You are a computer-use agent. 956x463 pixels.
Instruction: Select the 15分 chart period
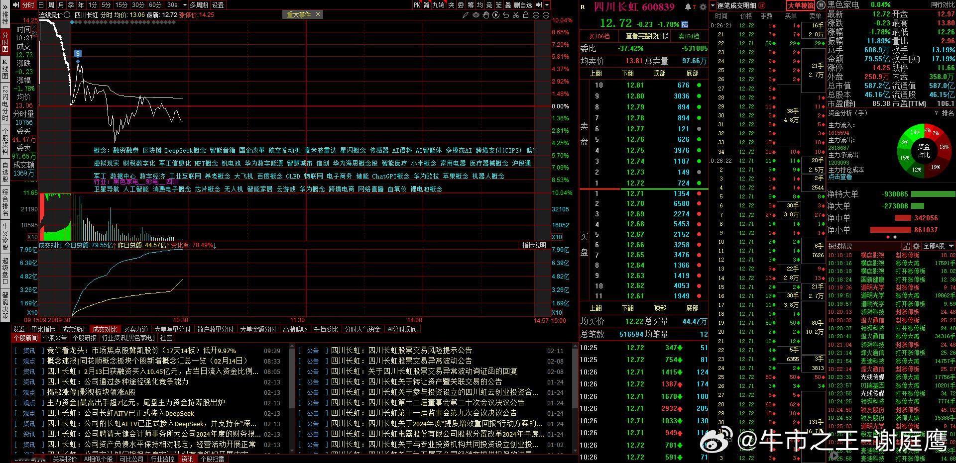(121, 5)
